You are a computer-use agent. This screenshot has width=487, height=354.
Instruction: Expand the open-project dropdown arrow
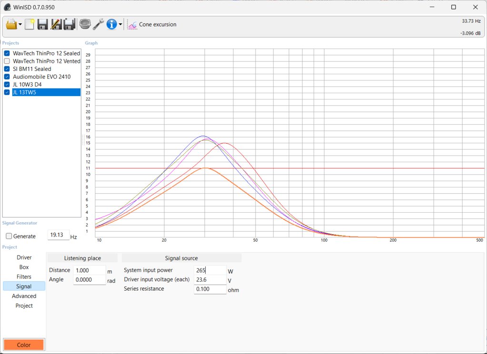tap(20, 25)
